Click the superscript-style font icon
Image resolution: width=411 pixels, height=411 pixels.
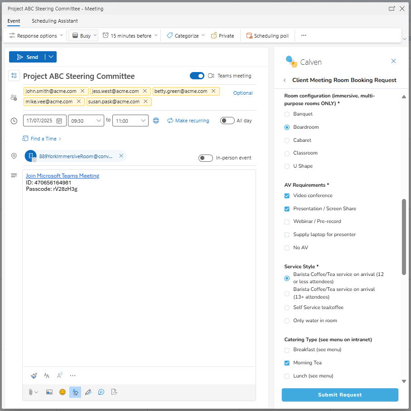(x=60, y=375)
